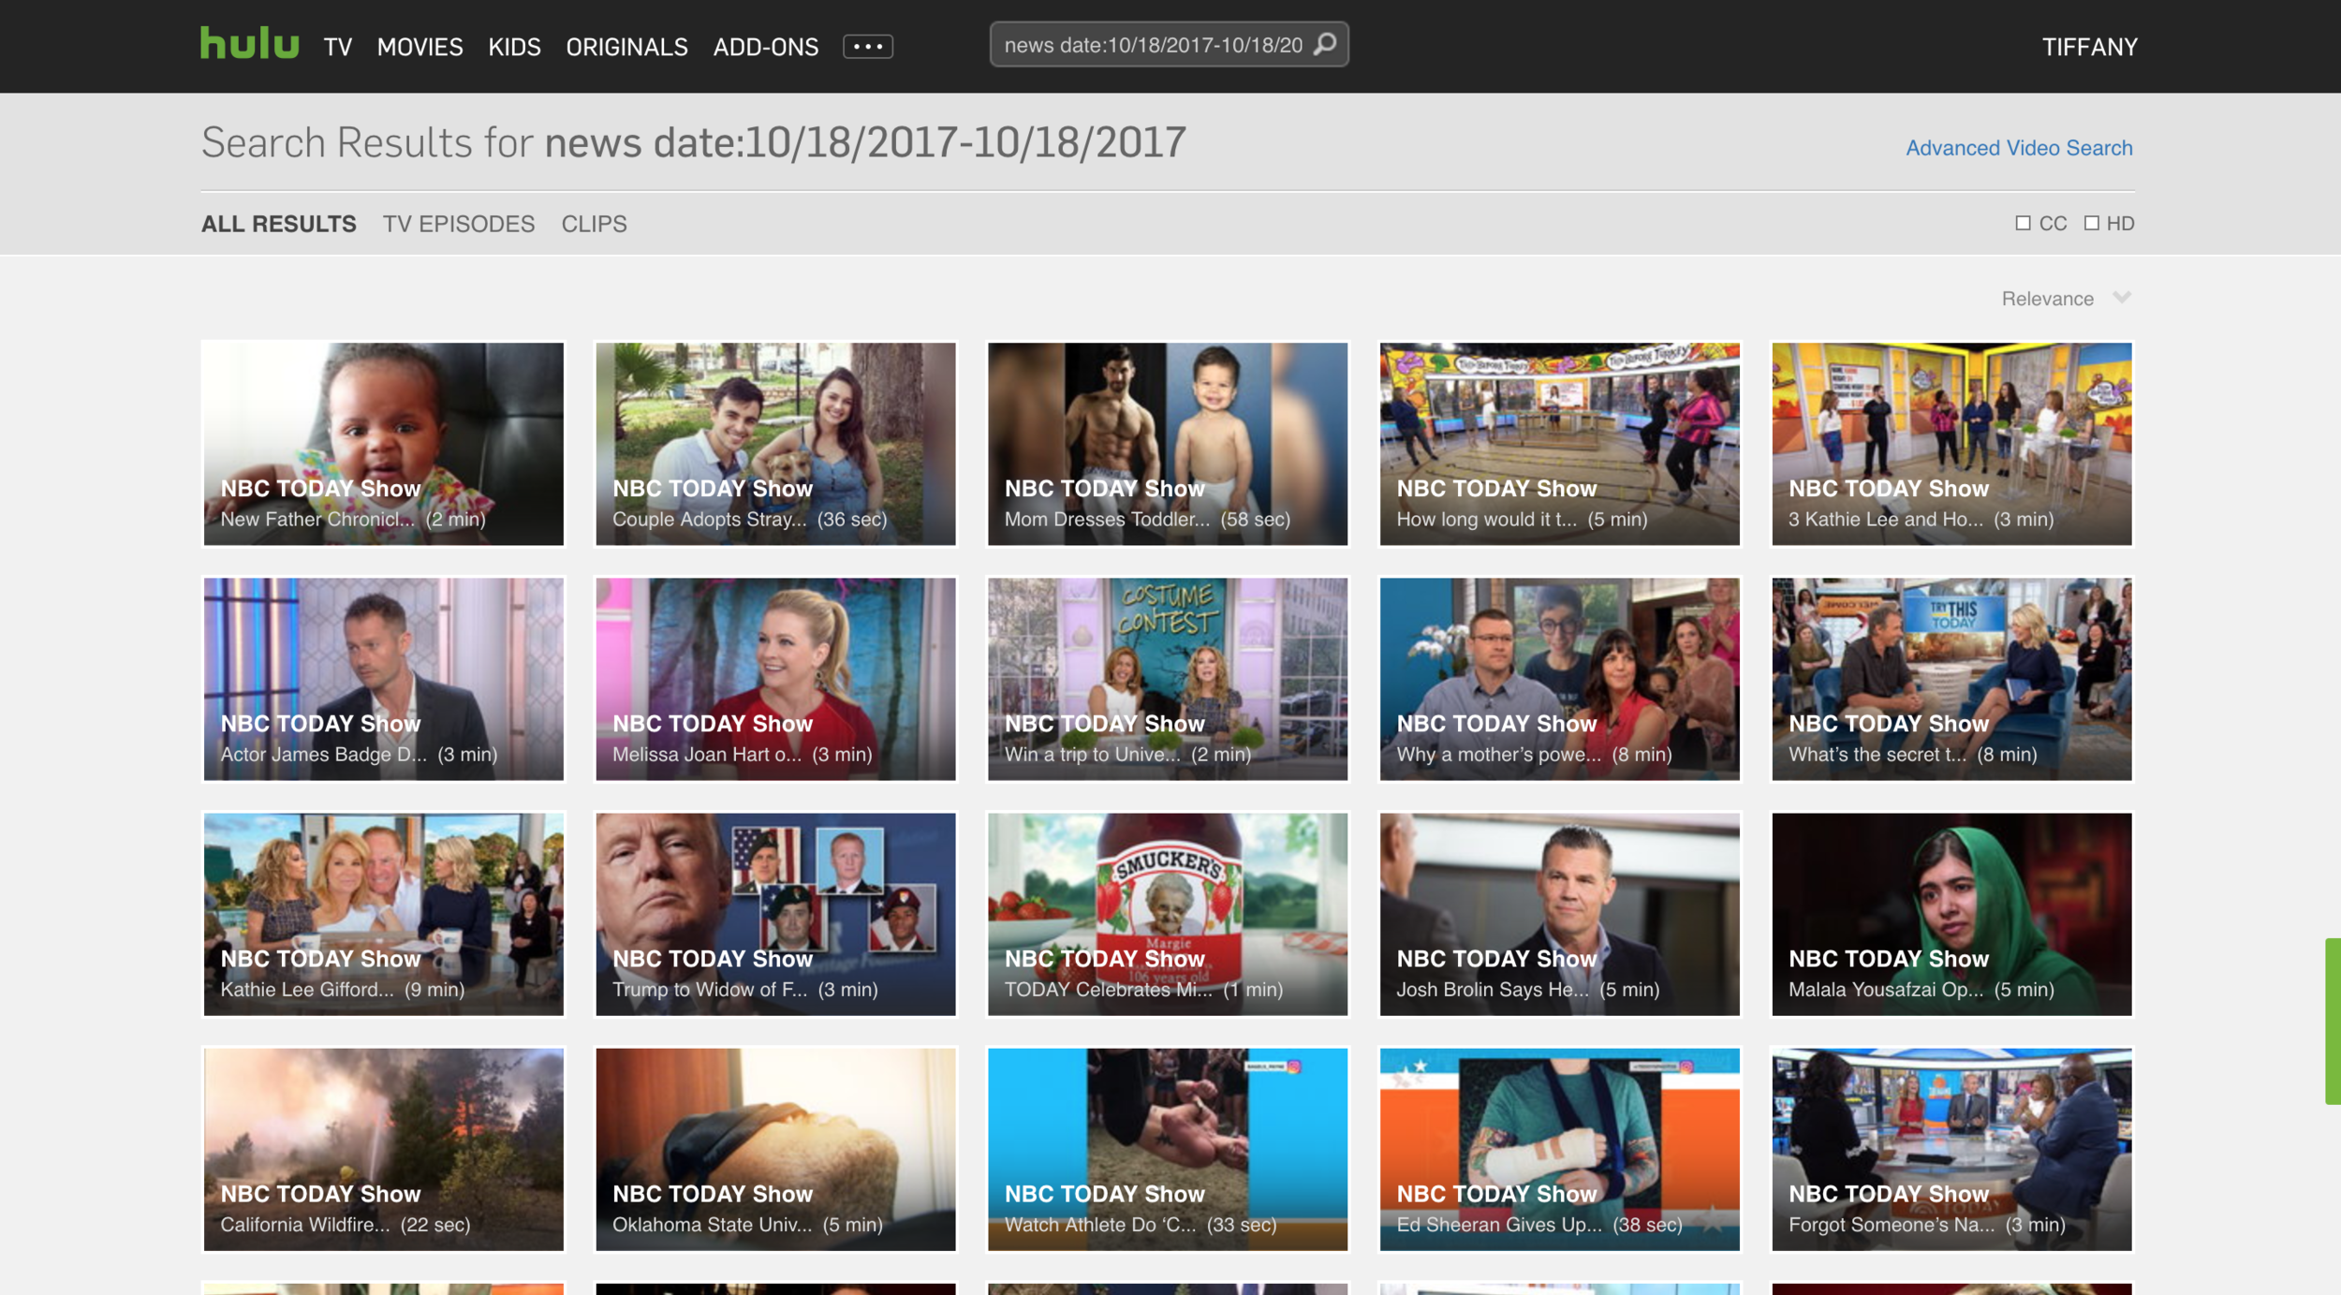Open Josh Brolin Says He... clip

1559,913
